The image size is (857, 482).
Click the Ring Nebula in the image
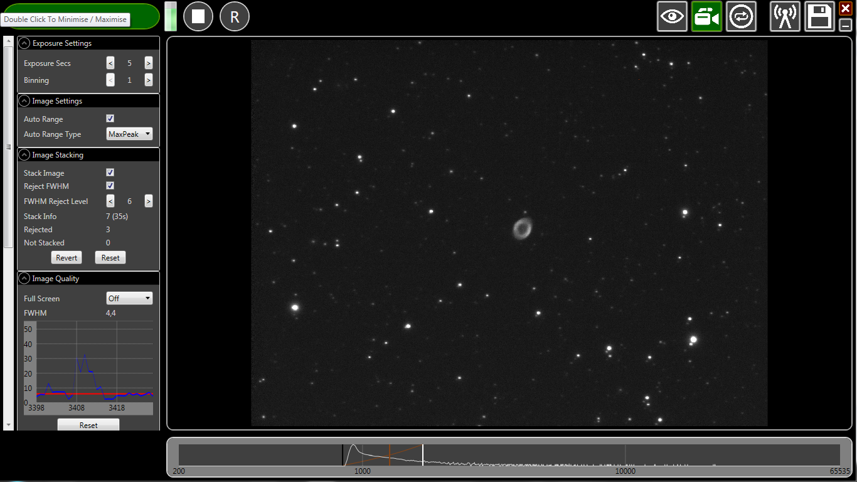[521, 228]
